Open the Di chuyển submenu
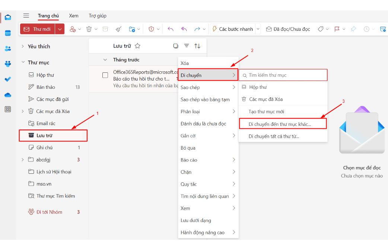This screenshot has width=388, height=248. (x=208, y=75)
